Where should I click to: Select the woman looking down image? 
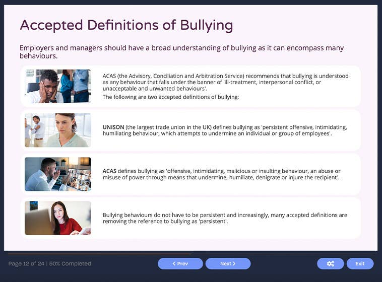click(58, 130)
